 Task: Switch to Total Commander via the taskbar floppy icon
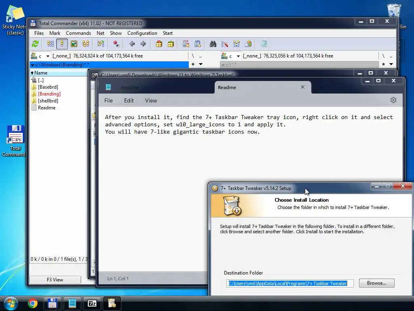point(52,303)
